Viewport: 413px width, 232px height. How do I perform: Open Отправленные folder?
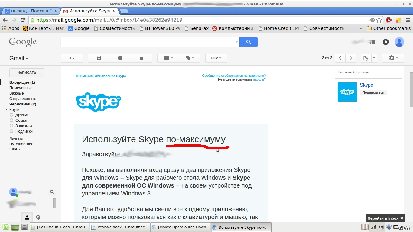[x=23, y=98]
